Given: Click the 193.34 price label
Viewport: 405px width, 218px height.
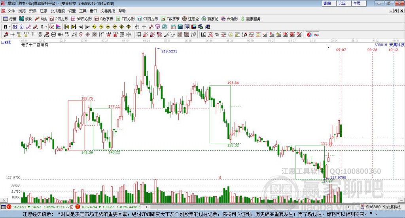Looking at the screenshot, I should click(x=233, y=83).
